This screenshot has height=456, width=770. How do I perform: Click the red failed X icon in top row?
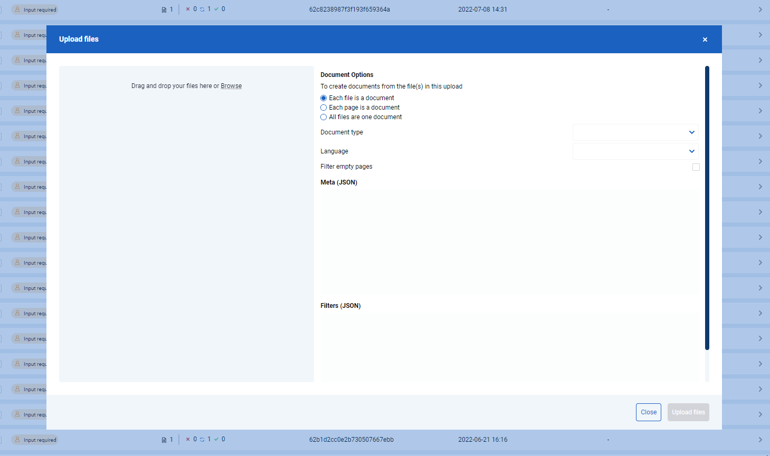(x=188, y=9)
